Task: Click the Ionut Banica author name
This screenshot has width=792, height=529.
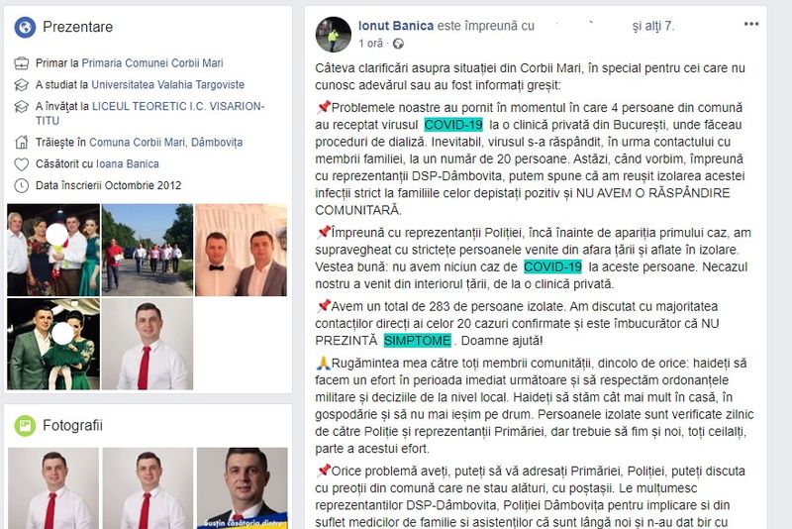Action: (x=395, y=26)
